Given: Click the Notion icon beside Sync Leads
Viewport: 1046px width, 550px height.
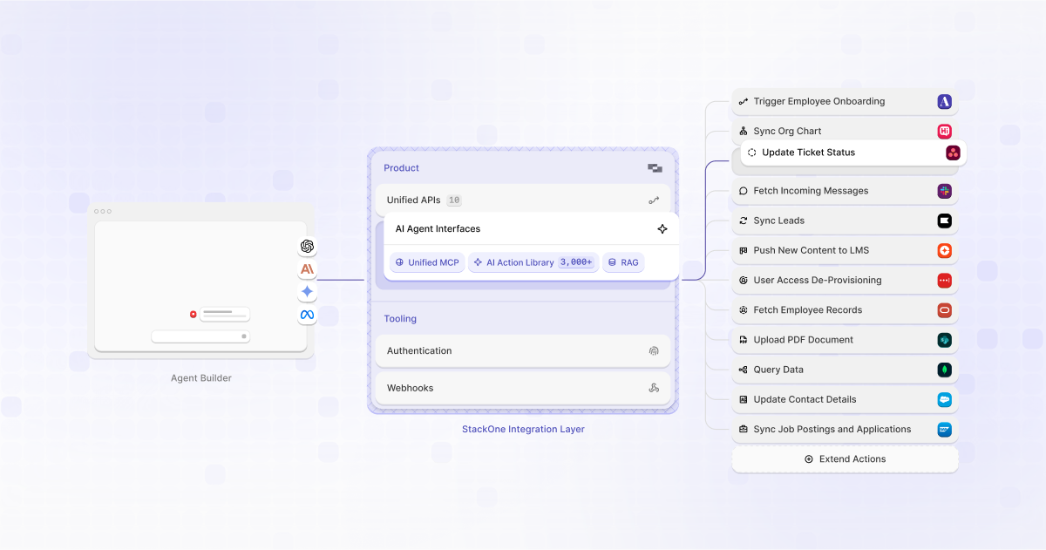Looking at the screenshot, I should coord(944,221).
